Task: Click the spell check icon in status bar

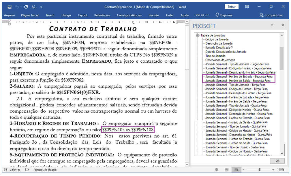Action: 27,169
